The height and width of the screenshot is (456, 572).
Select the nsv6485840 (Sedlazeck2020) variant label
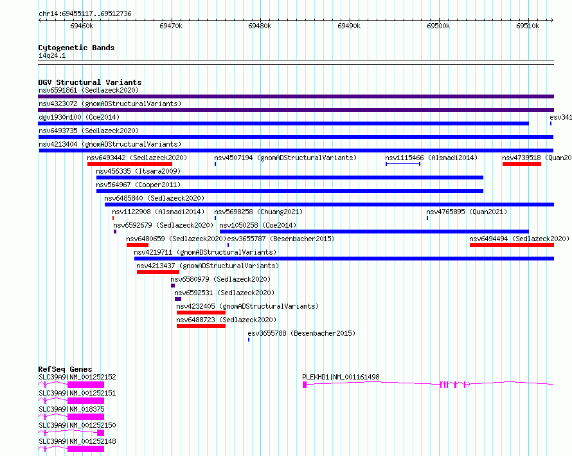154,198
